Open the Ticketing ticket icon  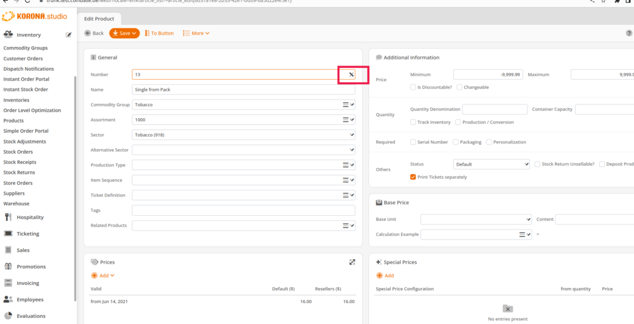click(8, 234)
